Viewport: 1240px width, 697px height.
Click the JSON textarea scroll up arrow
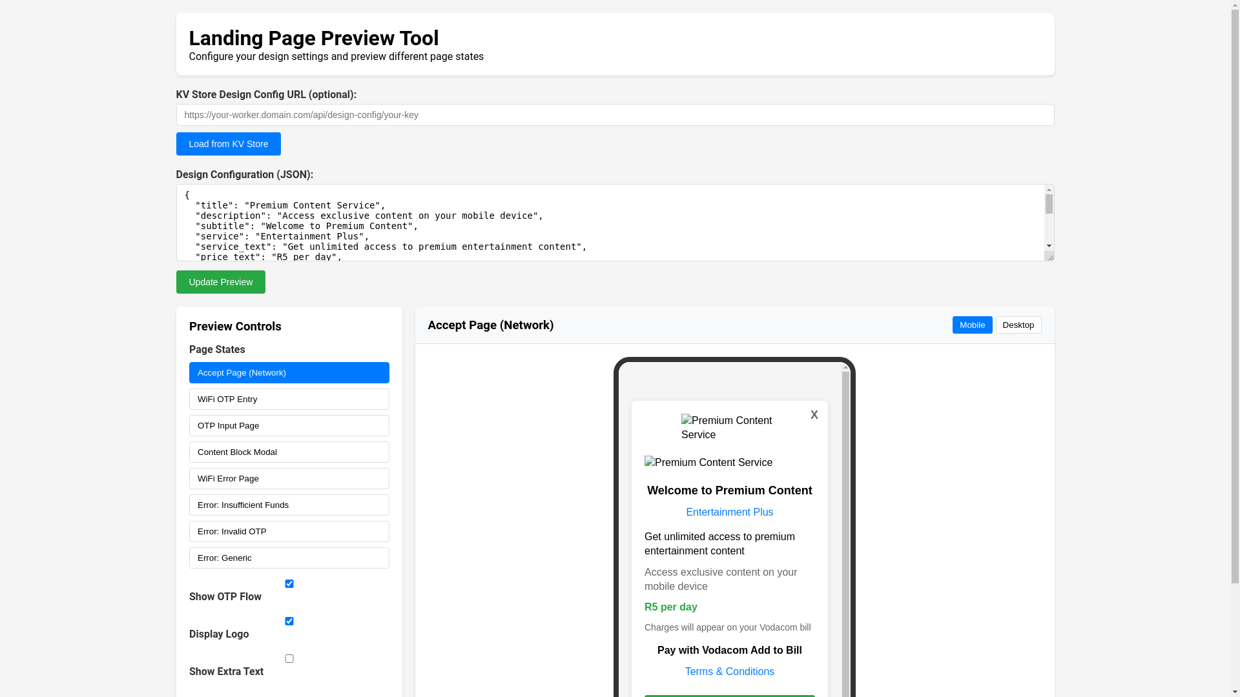click(1049, 190)
